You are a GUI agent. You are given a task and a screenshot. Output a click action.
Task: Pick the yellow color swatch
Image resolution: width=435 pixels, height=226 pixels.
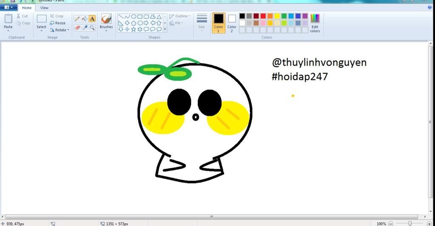(x=277, y=16)
